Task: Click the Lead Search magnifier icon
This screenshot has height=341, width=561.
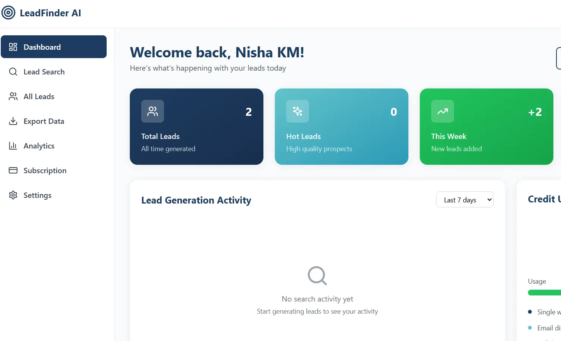Action: 13,72
